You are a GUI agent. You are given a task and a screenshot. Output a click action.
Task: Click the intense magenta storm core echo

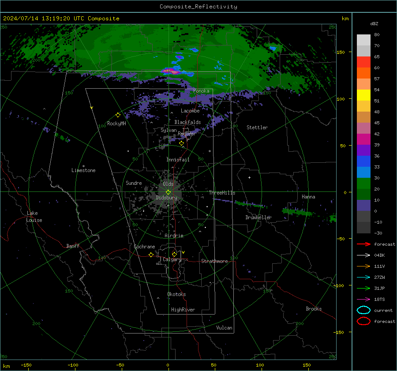tap(170, 71)
